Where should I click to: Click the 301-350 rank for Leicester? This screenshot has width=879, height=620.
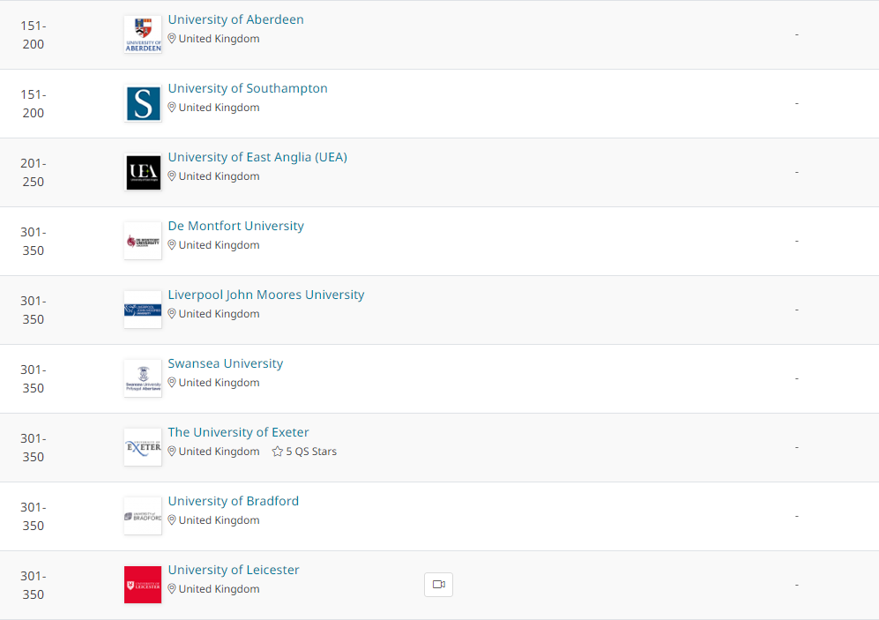point(34,586)
